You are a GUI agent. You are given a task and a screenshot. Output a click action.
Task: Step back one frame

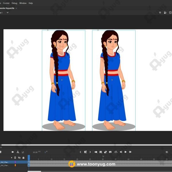tap(121, 152)
